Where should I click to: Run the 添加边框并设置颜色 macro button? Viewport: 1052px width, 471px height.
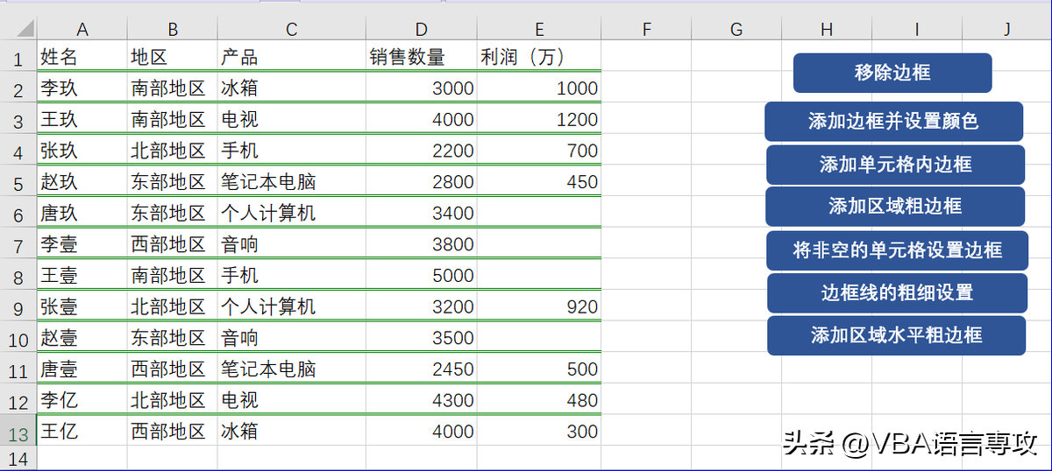(893, 122)
